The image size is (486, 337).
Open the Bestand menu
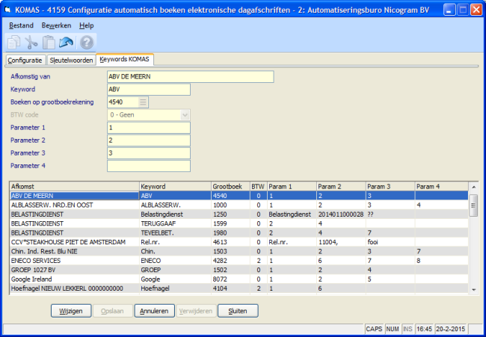(x=22, y=25)
